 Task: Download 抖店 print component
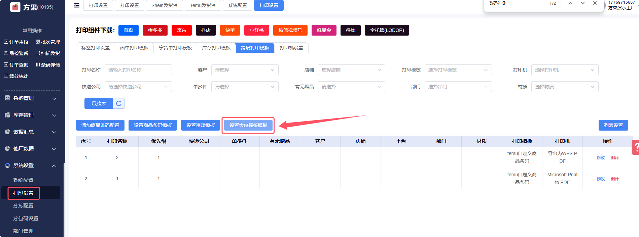(x=206, y=30)
